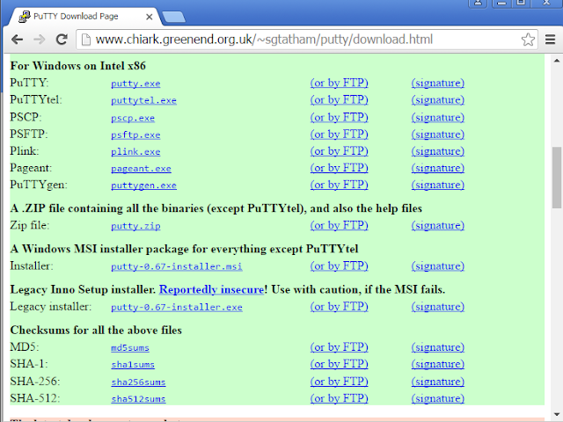This screenshot has height=422, width=563.
Task: Get SHA-1 sums by FTP link
Action: pyautogui.click(x=340, y=364)
